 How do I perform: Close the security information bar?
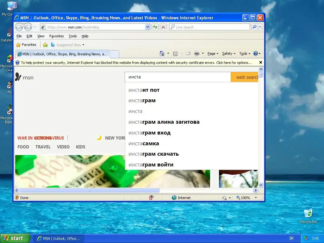coord(261,62)
